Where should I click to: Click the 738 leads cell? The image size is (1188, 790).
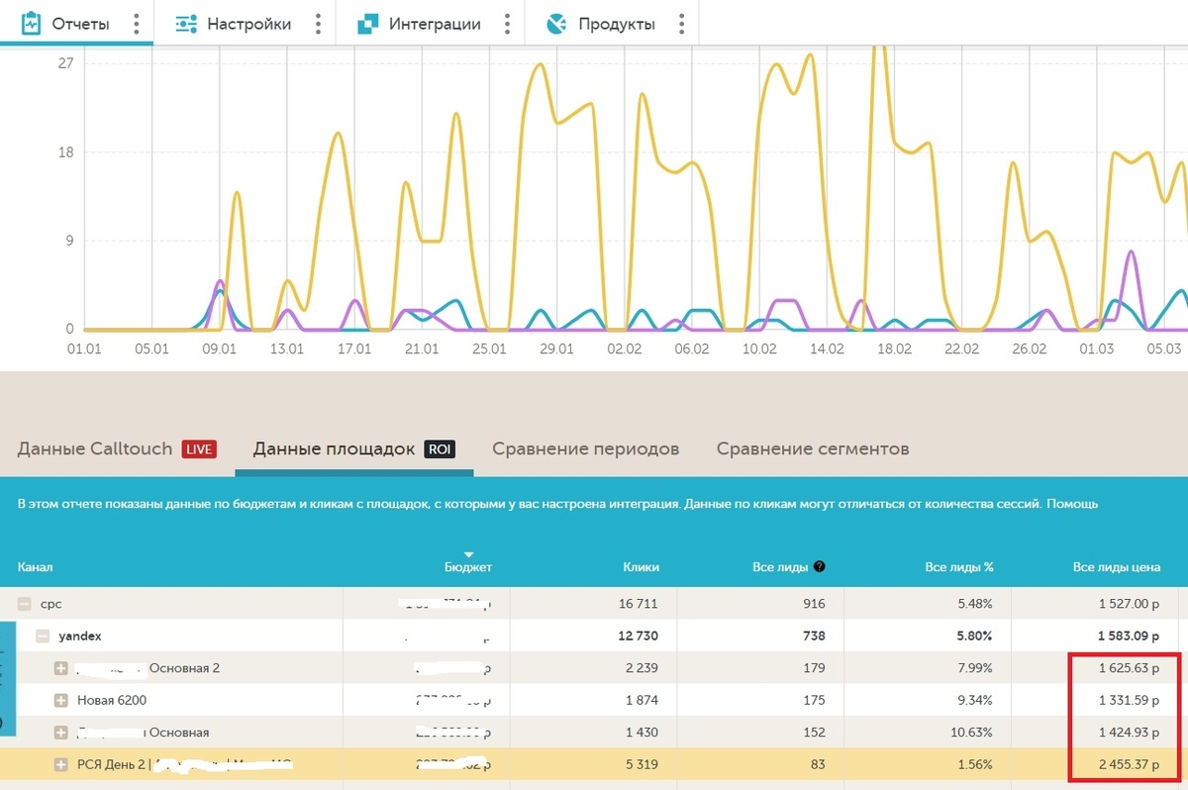[814, 637]
